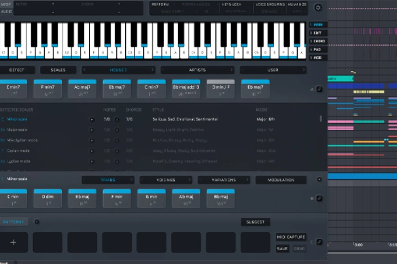Open the TRIADS chord type selector
The height and width of the screenshot is (264, 397).
(108, 180)
